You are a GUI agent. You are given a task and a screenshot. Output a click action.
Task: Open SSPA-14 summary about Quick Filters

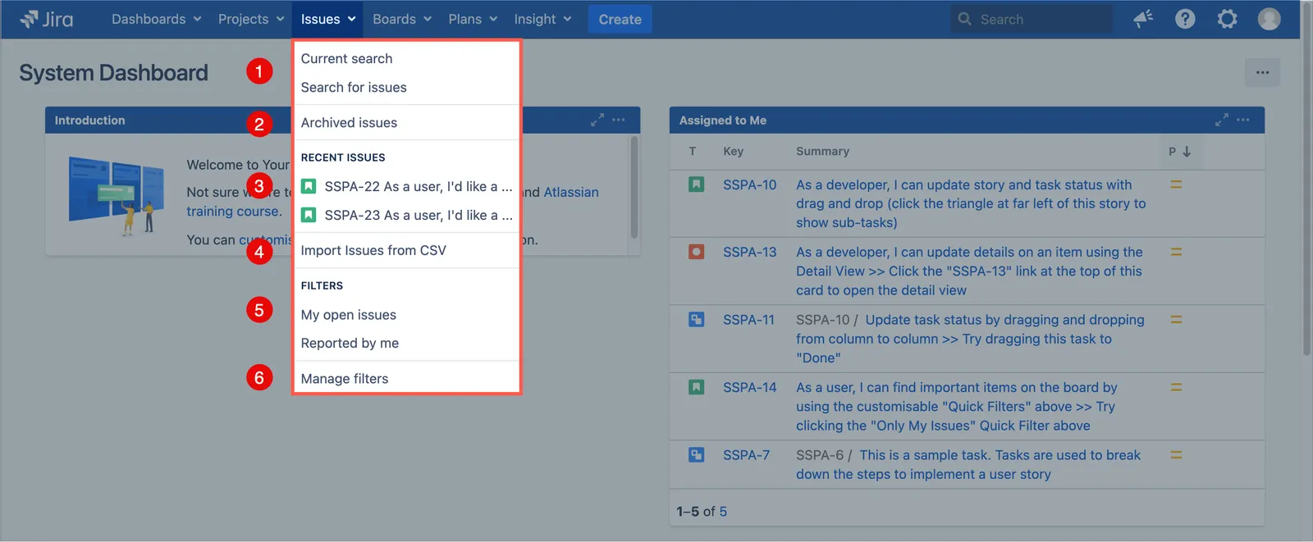click(957, 407)
